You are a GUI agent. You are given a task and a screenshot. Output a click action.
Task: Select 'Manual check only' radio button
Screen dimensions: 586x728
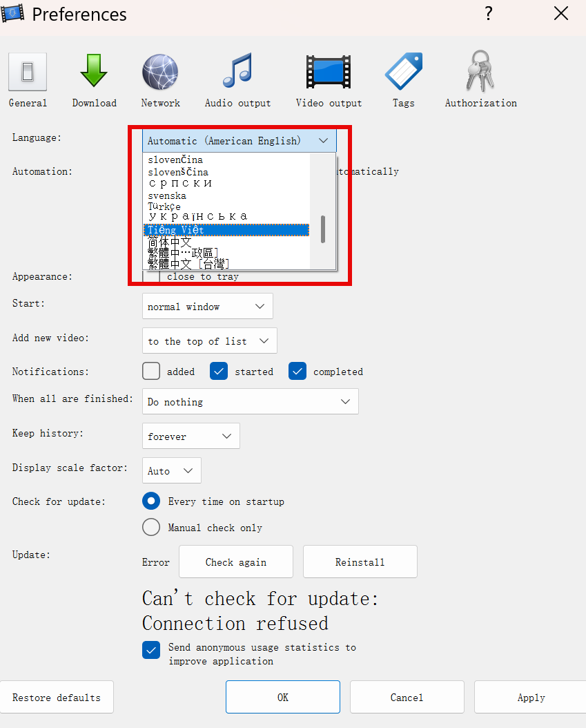click(x=151, y=528)
